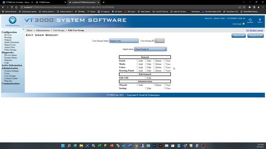
Task: Open Google Chrome from the taskbar
Action: pyautogui.click(x=136, y=146)
